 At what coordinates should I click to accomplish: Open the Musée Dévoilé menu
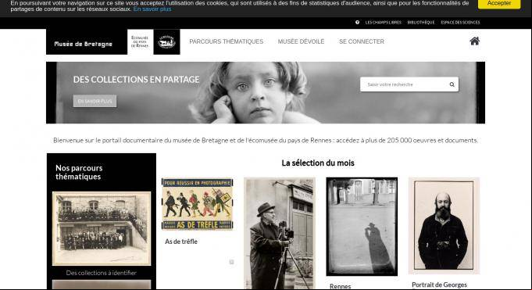[301, 41]
